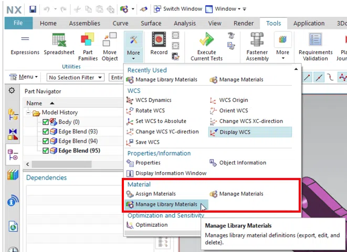Image resolution: width=347 pixels, height=252 pixels.
Task: Open the resource bar settings gear
Action: (12, 90)
